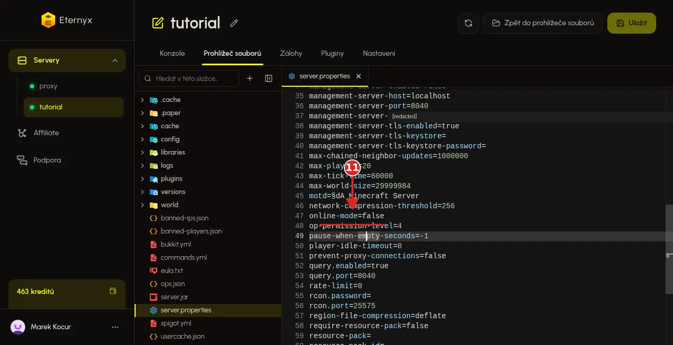The image size is (673, 345).
Task: Switch to the Konzole tab
Action: pos(172,54)
